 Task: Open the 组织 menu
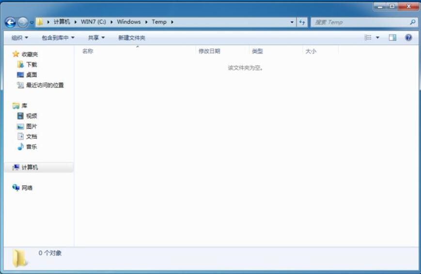point(19,38)
